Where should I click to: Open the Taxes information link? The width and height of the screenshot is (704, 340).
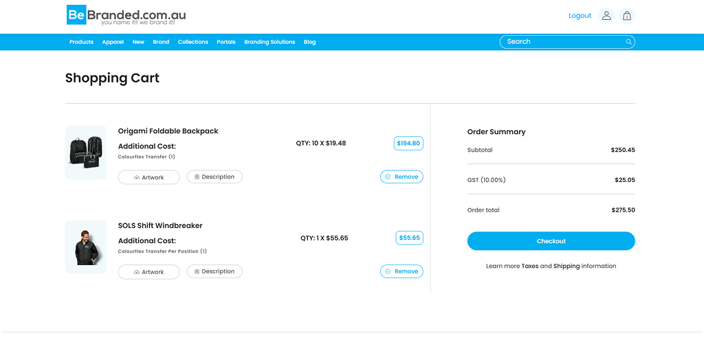(529, 266)
